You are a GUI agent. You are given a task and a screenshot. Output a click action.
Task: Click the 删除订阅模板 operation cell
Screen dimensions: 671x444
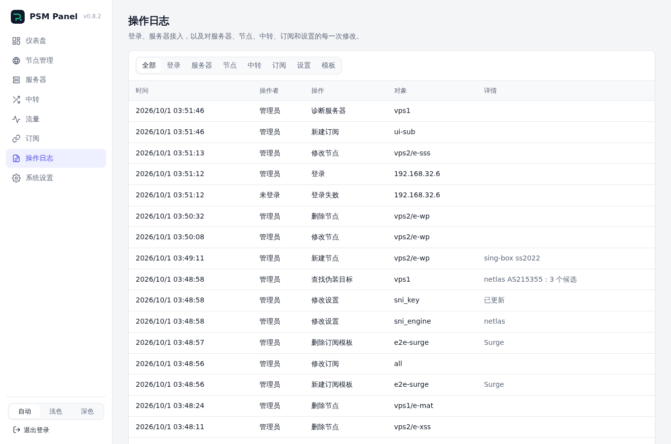click(332, 343)
